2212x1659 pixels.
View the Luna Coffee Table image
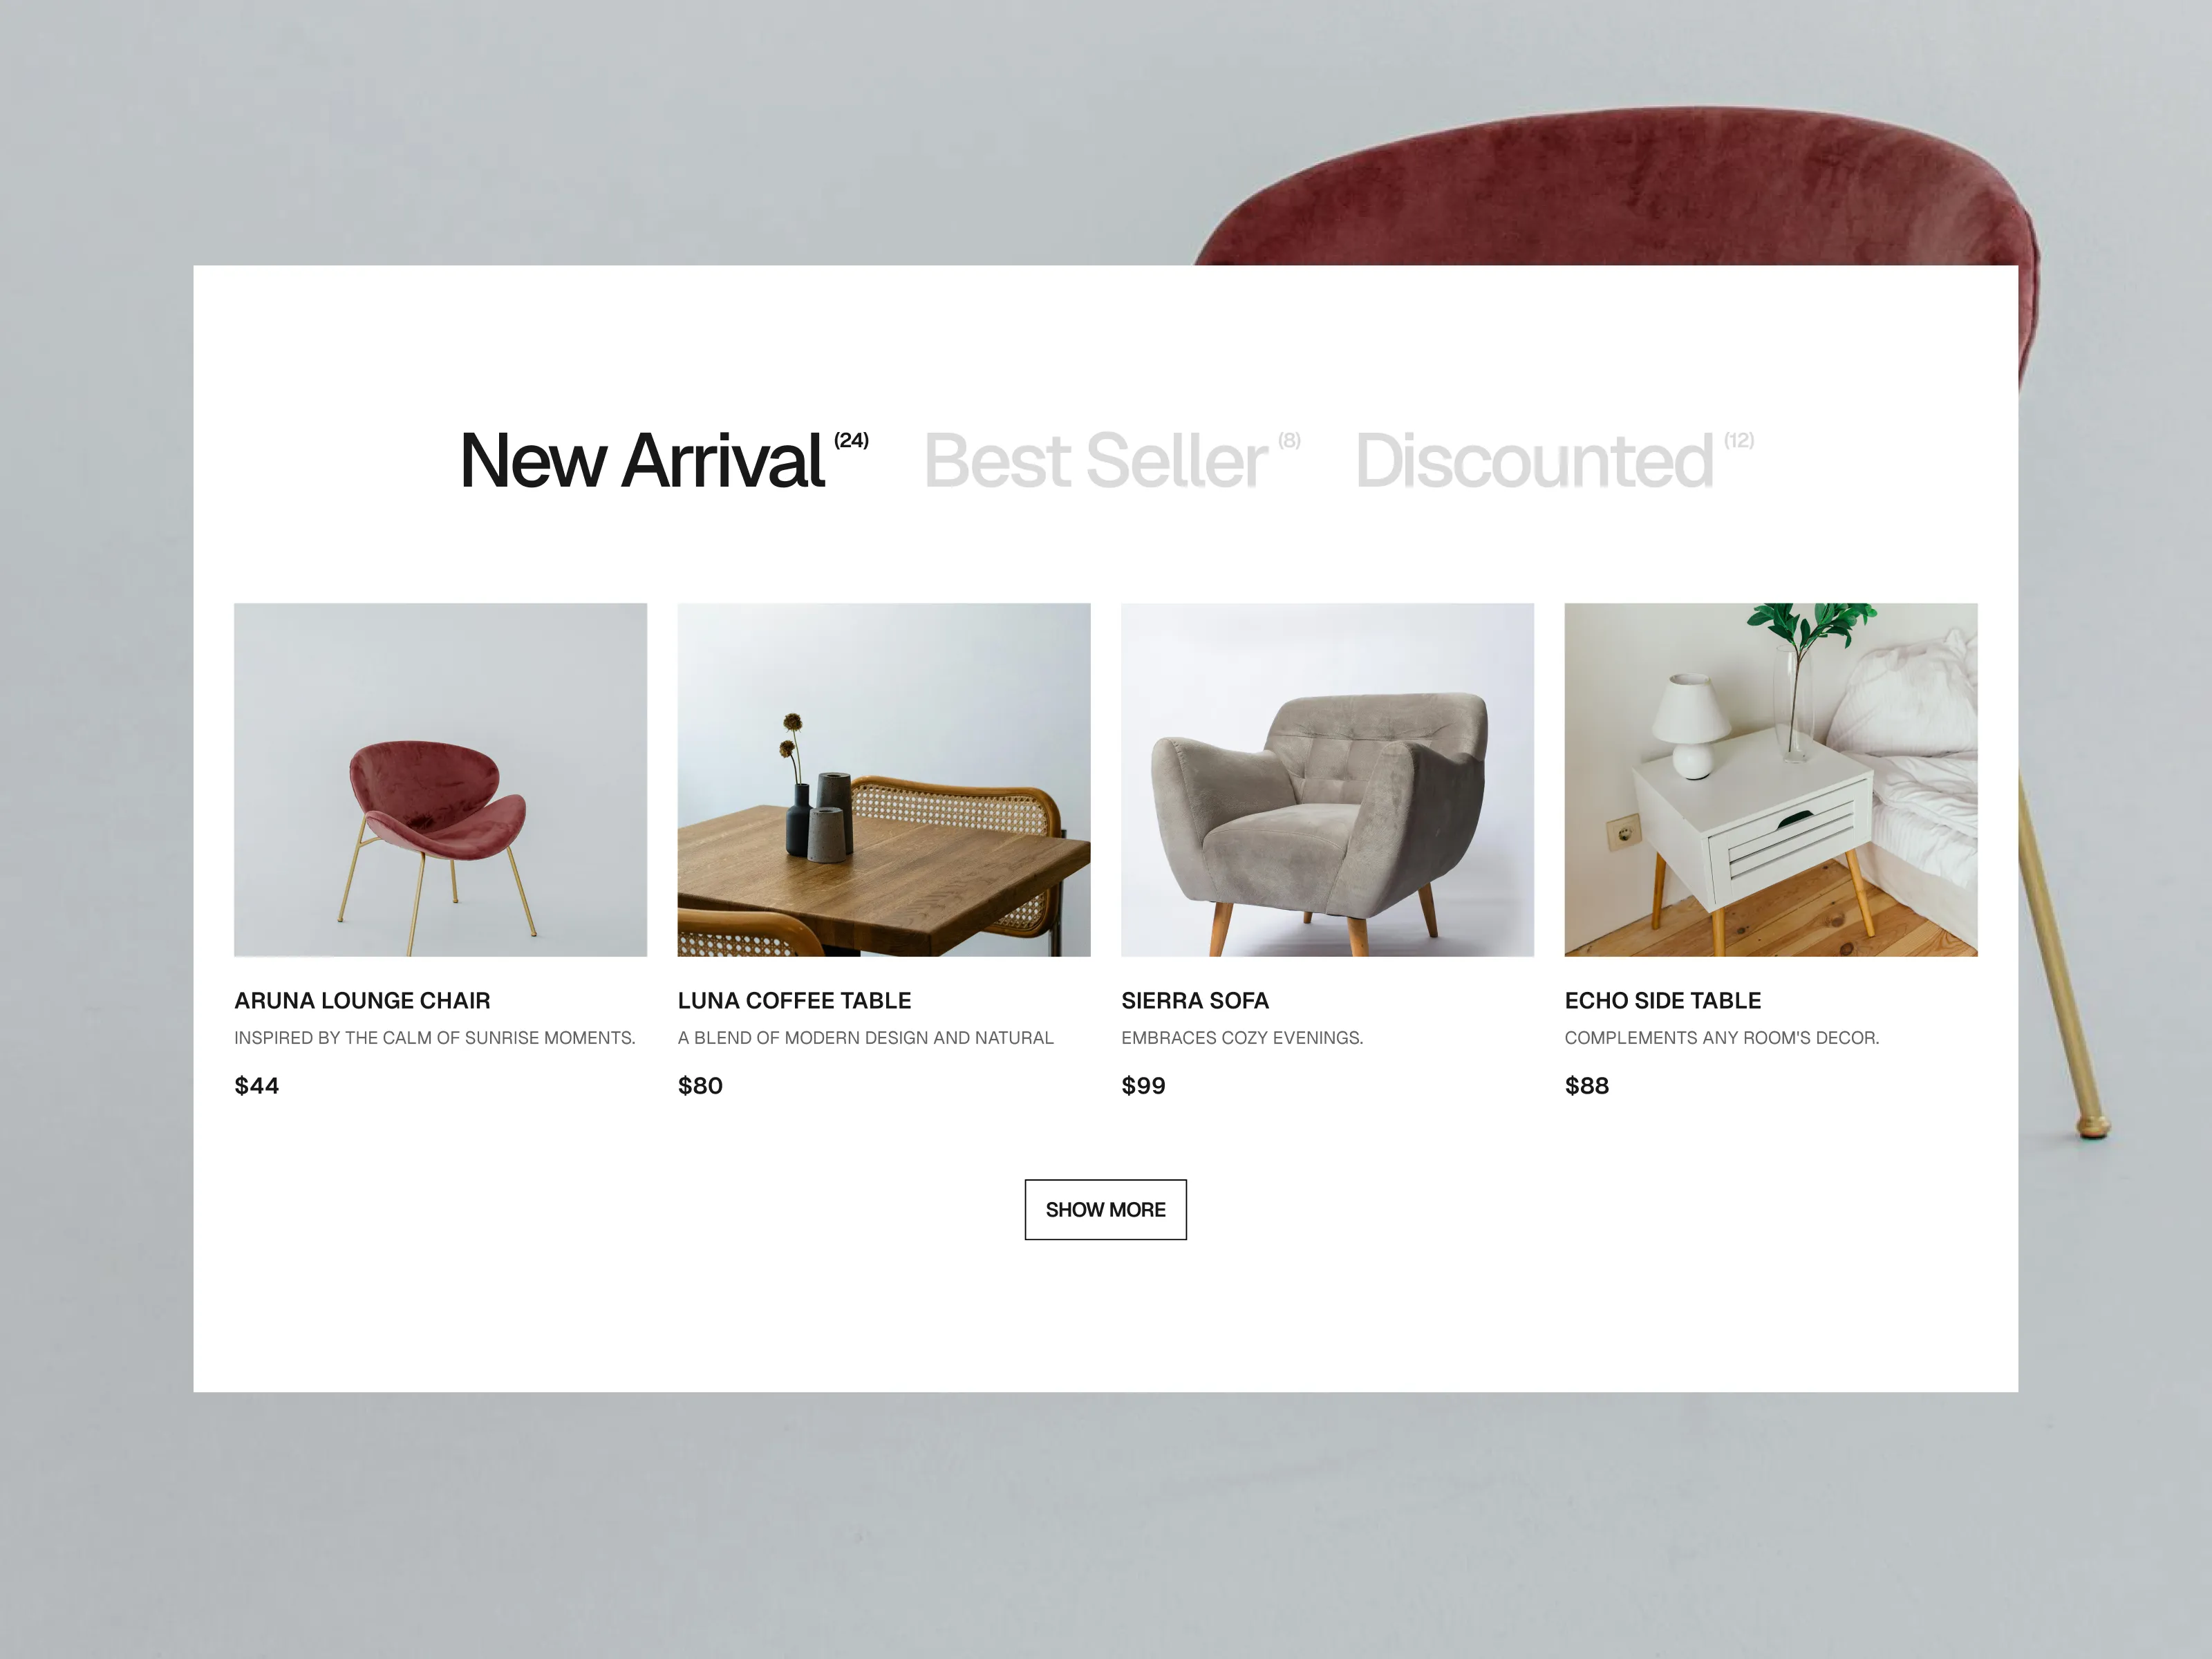pyautogui.click(x=884, y=779)
